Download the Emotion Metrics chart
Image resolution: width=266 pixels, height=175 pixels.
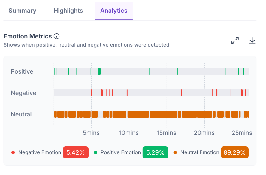click(252, 41)
